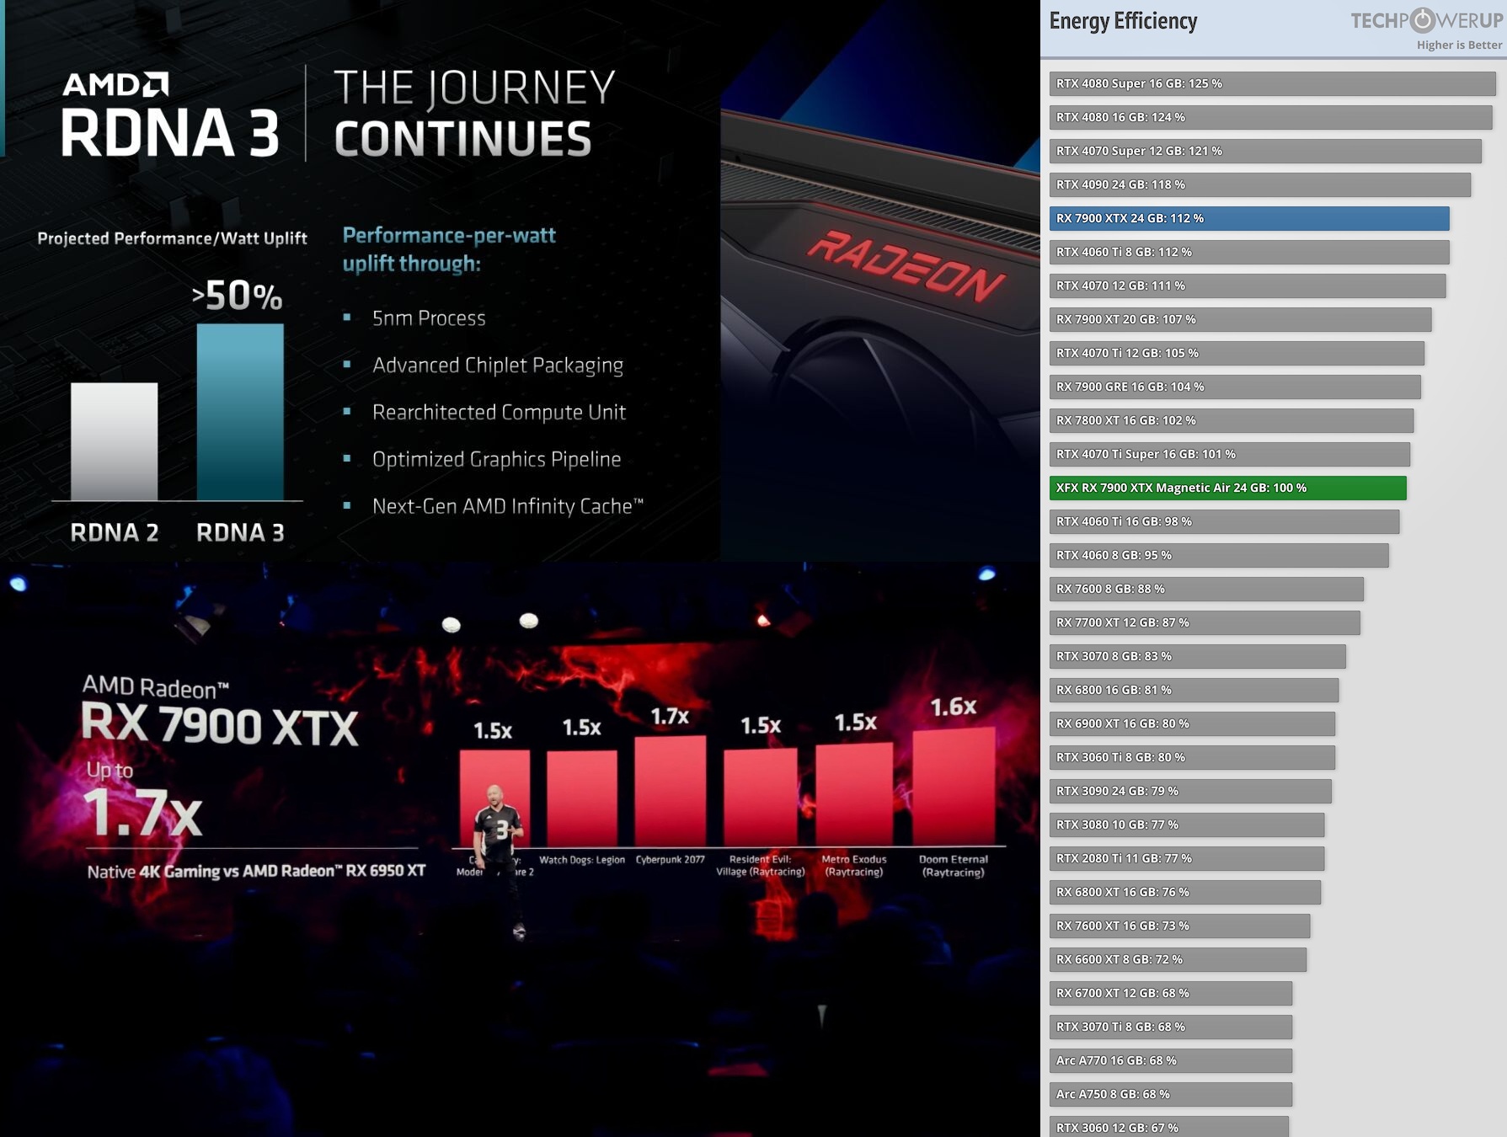
Task: Click the Watch Dogs: Legion red bar
Action: [581, 798]
